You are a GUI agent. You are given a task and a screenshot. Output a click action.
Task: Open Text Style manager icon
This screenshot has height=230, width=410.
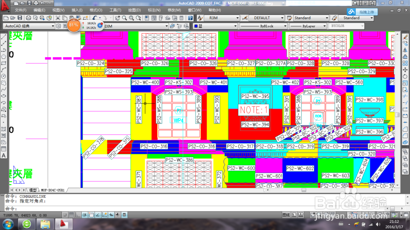200,18
